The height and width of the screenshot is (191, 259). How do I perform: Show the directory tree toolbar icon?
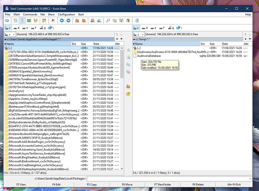click(x=36, y=21)
